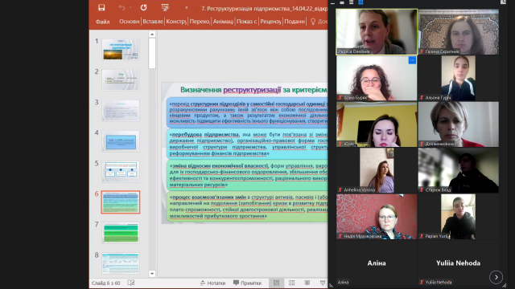The image size is (515, 289).
Task: Select slide 4 thumbnail
Action: 121,141
